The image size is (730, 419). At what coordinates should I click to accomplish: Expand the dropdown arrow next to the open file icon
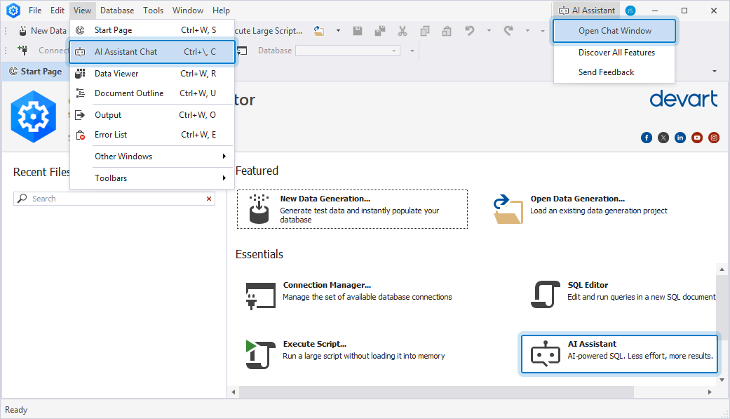click(x=338, y=31)
